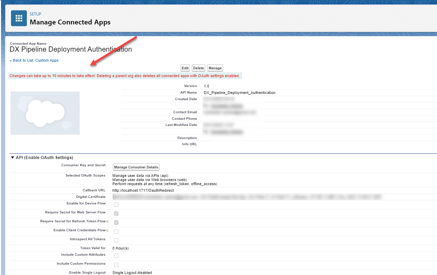Click the Setup app launcher grid icon
The height and width of the screenshot is (275, 437).
(x=19, y=18)
